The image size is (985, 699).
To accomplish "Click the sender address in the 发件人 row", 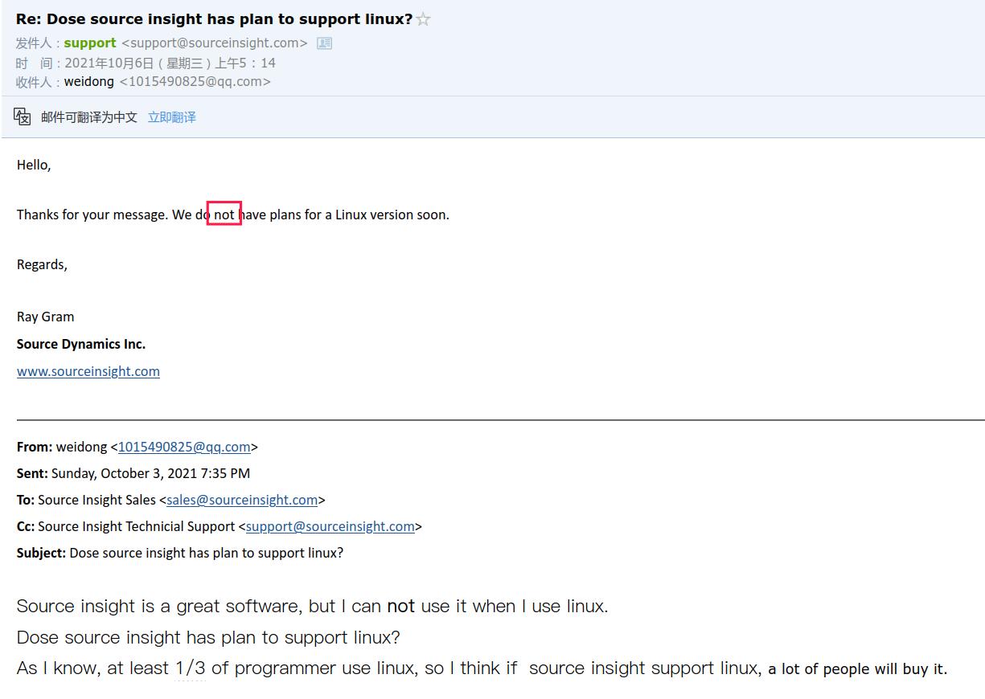I will tap(214, 43).
